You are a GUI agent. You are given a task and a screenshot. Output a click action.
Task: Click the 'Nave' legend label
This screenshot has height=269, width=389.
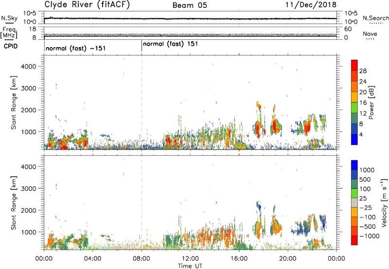(370, 34)
